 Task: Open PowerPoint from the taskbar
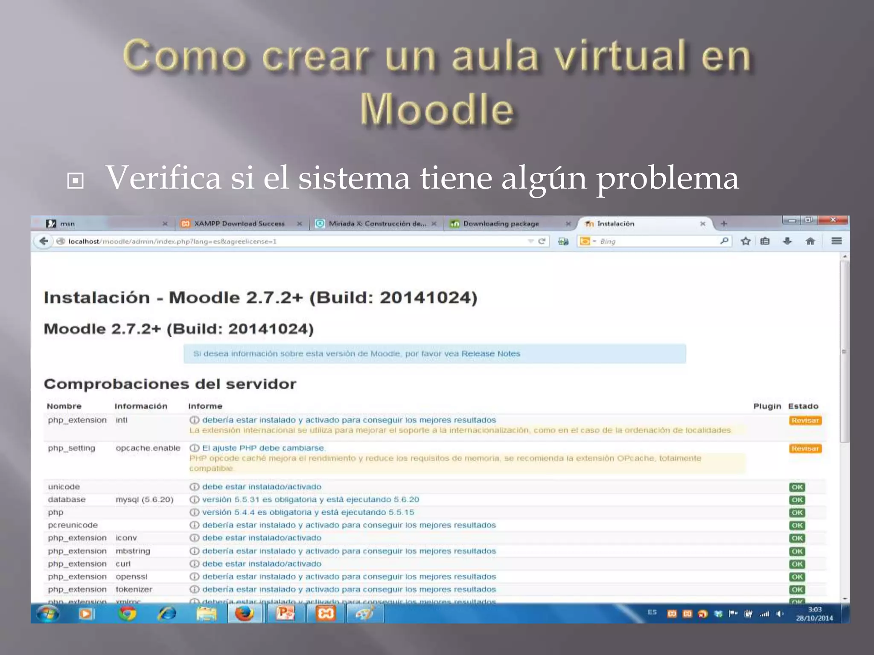pyautogui.click(x=285, y=614)
